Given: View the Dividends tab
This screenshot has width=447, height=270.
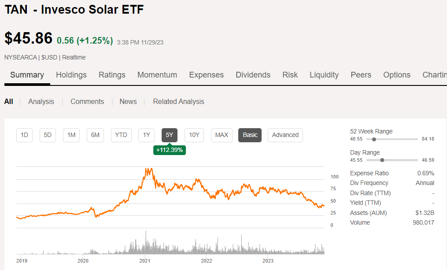Looking at the screenshot, I should pyautogui.click(x=253, y=75).
